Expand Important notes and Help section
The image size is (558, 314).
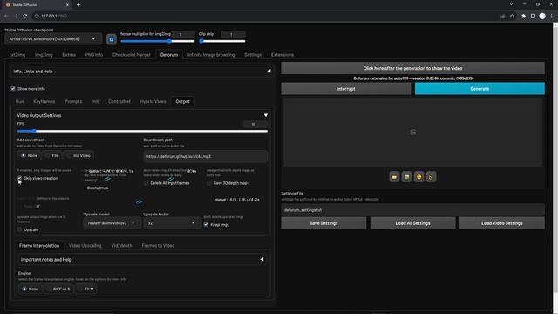pyautogui.click(x=141, y=260)
